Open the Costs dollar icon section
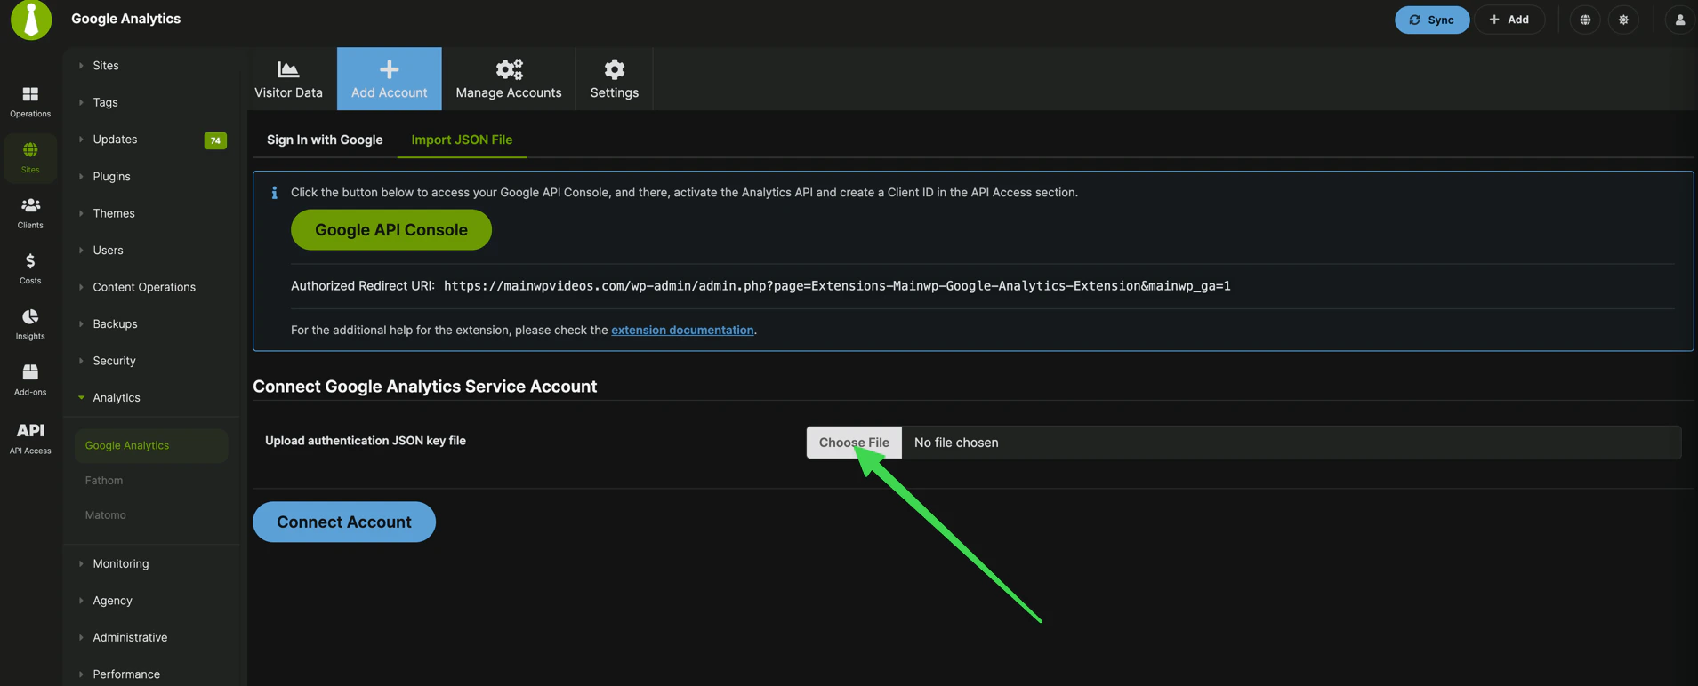This screenshot has height=686, width=1698. coord(30,268)
